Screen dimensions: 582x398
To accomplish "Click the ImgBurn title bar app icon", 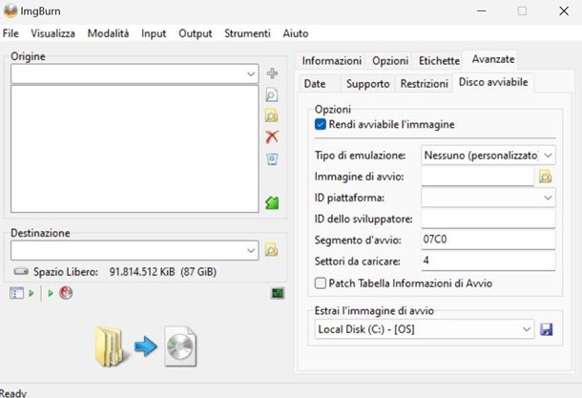I will point(10,10).
